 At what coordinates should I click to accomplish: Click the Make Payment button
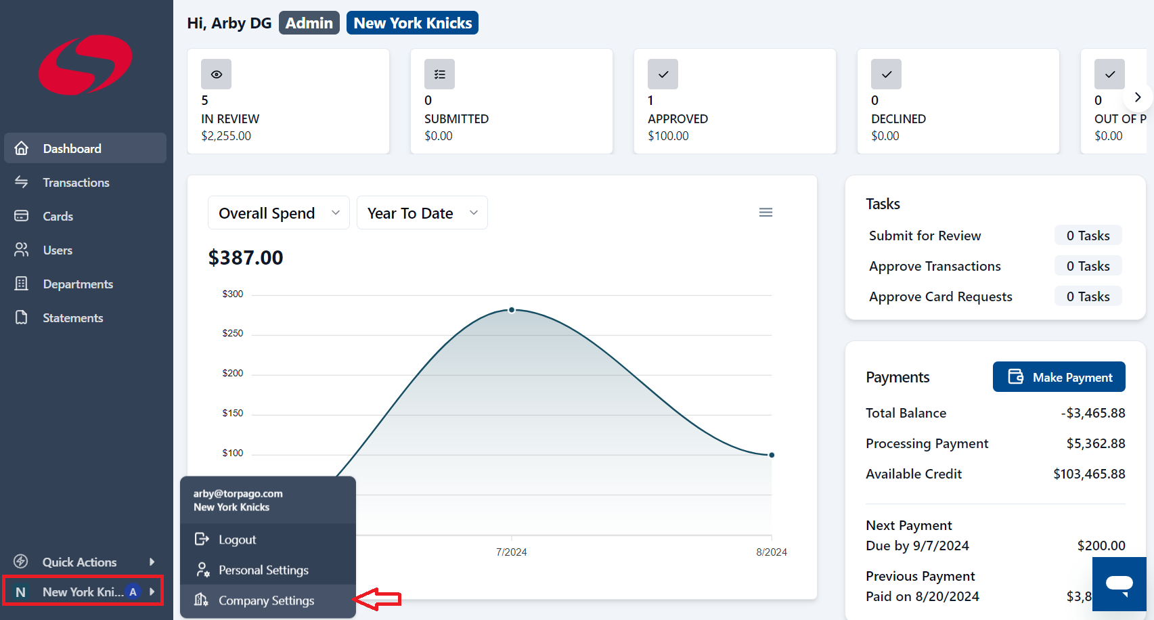[1059, 377]
